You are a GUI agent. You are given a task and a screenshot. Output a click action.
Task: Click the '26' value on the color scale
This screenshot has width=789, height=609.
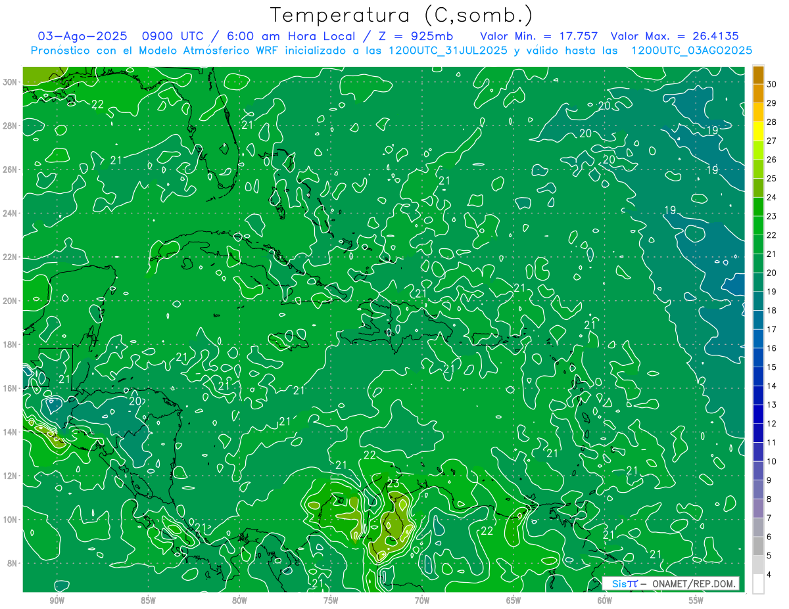coord(772,160)
